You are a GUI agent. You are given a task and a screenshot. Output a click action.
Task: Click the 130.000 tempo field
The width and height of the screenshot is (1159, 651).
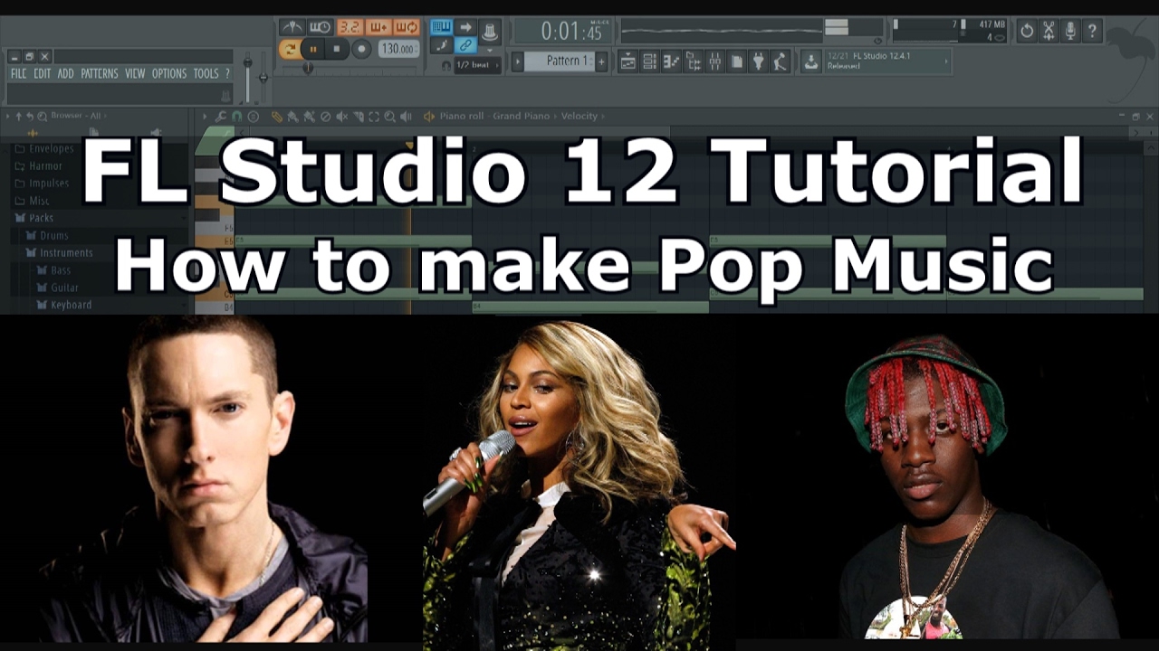tap(398, 49)
